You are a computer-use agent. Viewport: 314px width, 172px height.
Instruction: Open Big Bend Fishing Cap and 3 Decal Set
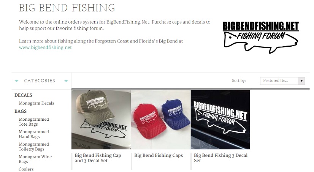click(x=98, y=158)
